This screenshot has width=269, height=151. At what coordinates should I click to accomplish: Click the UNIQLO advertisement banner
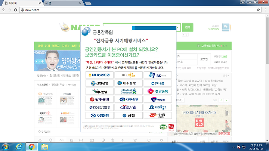point(200,120)
